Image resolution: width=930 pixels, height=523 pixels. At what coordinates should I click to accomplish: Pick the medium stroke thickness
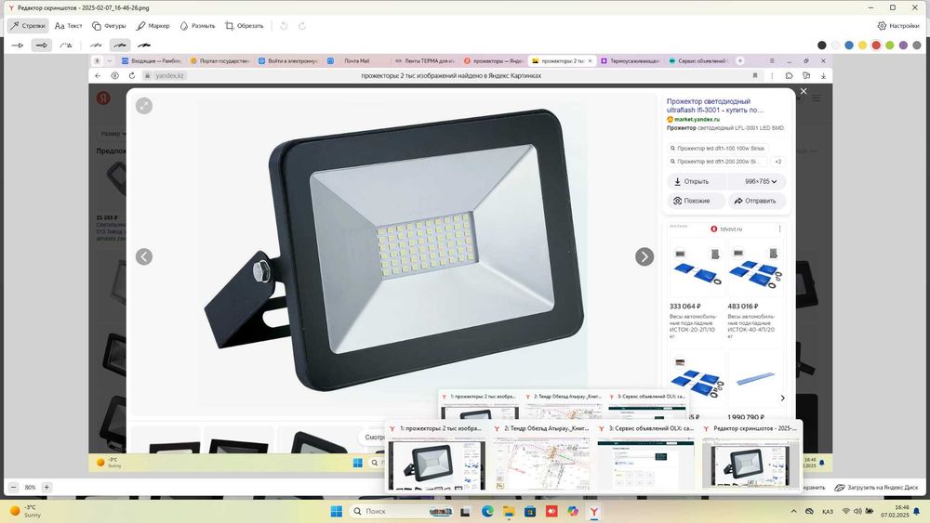pos(120,45)
